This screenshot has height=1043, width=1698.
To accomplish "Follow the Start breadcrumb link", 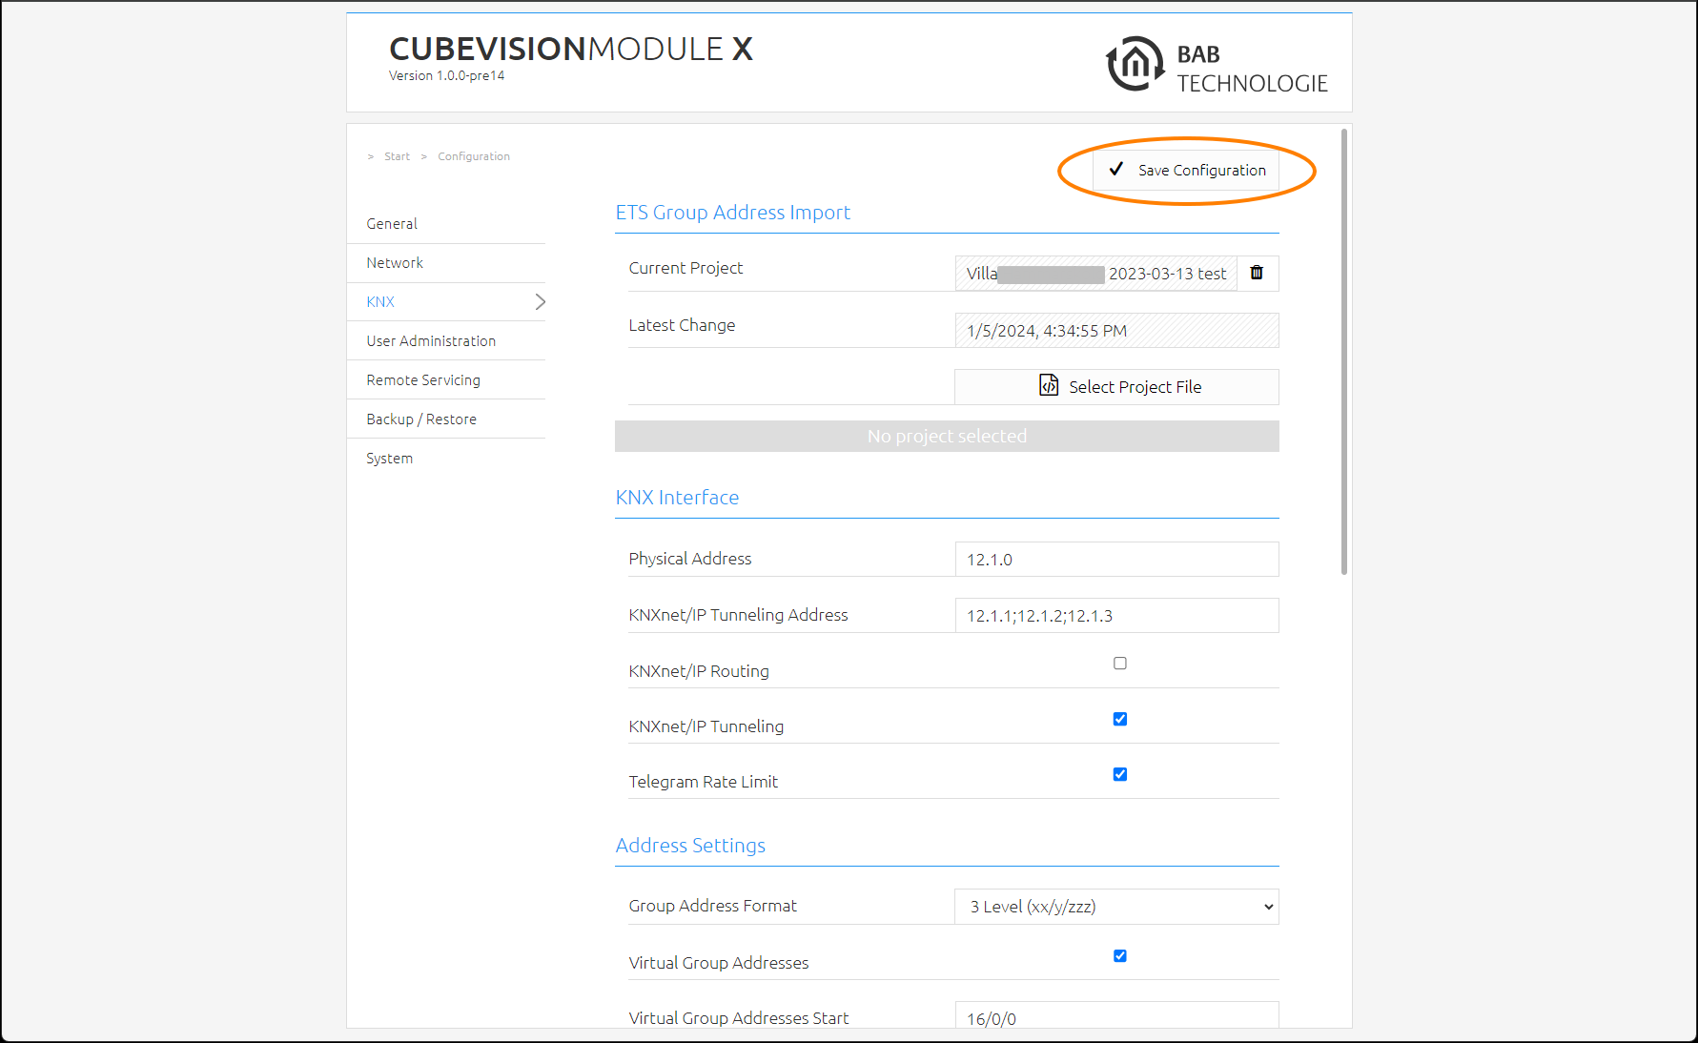I will 397,156.
